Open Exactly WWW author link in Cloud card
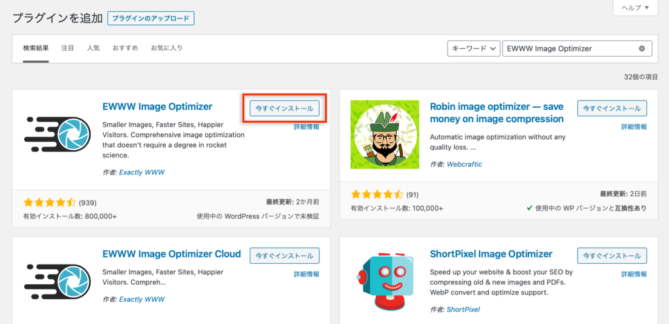The width and height of the screenshot is (669, 324). pyautogui.click(x=142, y=299)
